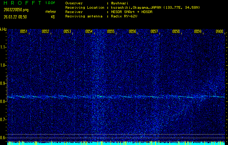
Task: Click the HROFFT title text
Action: click(21, 3)
